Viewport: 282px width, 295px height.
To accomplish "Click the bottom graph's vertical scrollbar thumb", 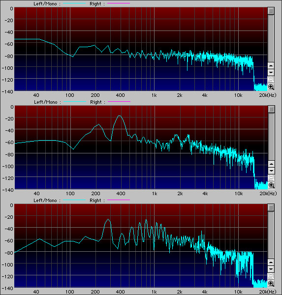I will (271, 207).
